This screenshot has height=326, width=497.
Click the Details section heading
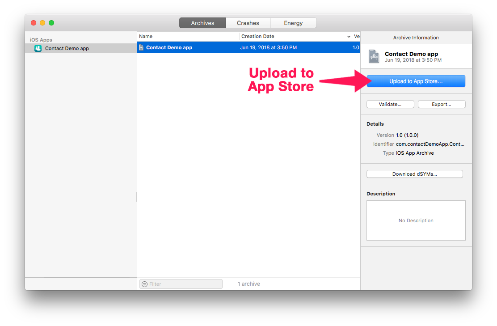[x=375, y=124]
